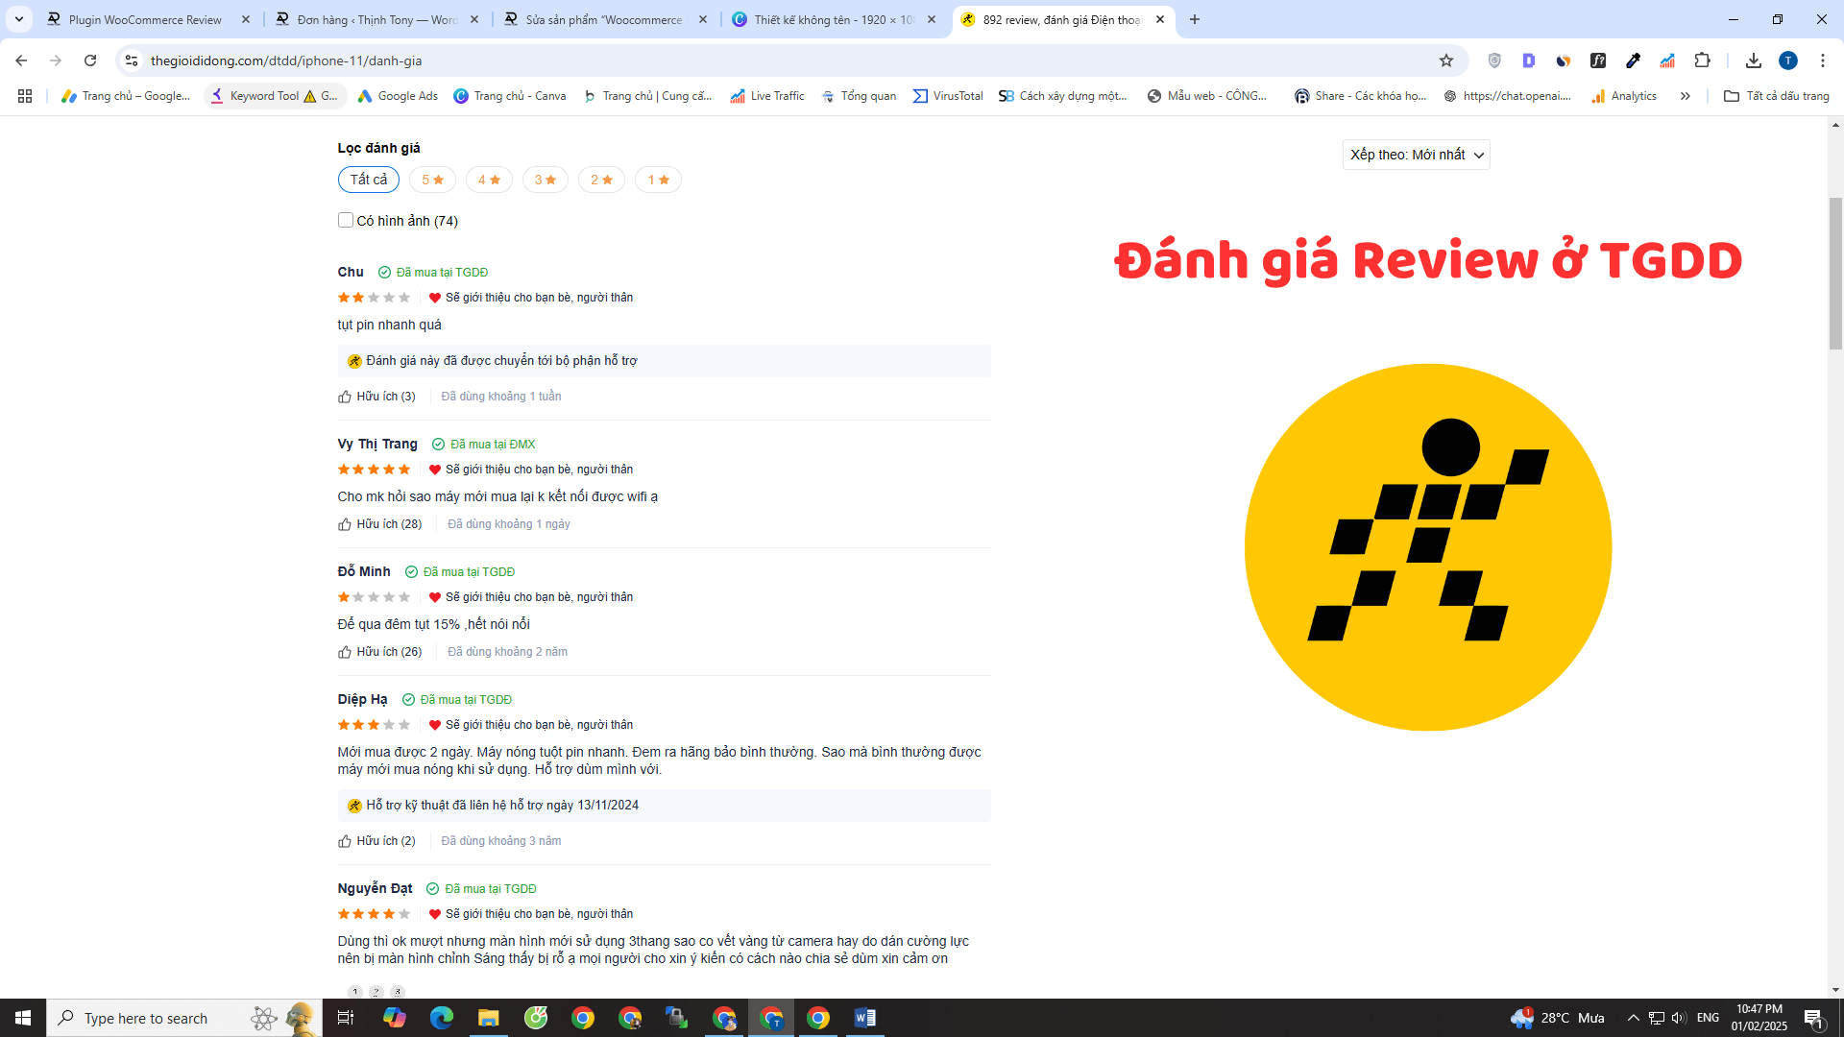Bookmark this page with the star icon
Screen dimensions: 1844x1037
1447,60
